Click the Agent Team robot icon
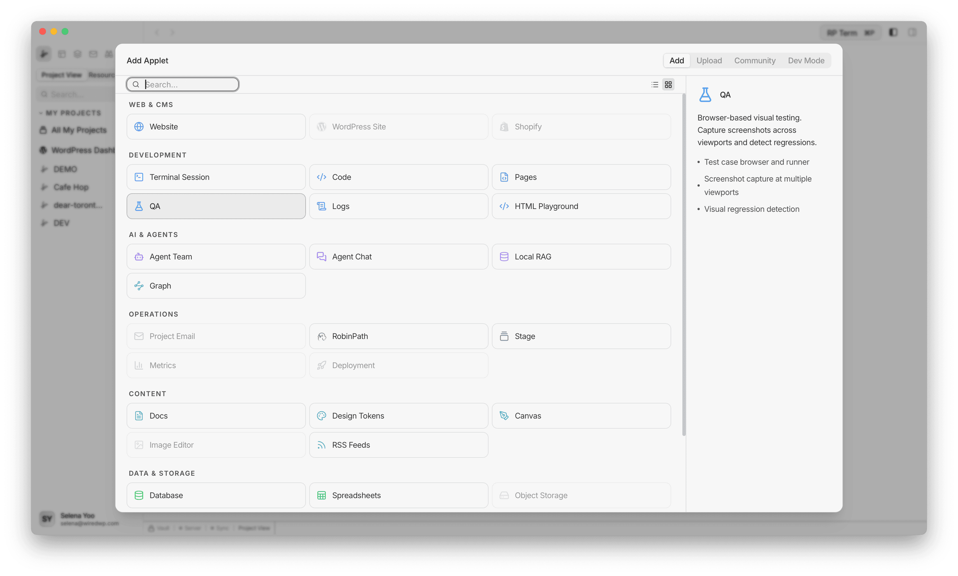Image resolution: width=958 pixels, height=576 pixels. (x=139, y=257)
